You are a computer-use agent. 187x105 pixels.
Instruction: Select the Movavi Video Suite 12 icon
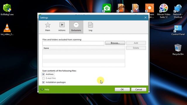point(164,11)
